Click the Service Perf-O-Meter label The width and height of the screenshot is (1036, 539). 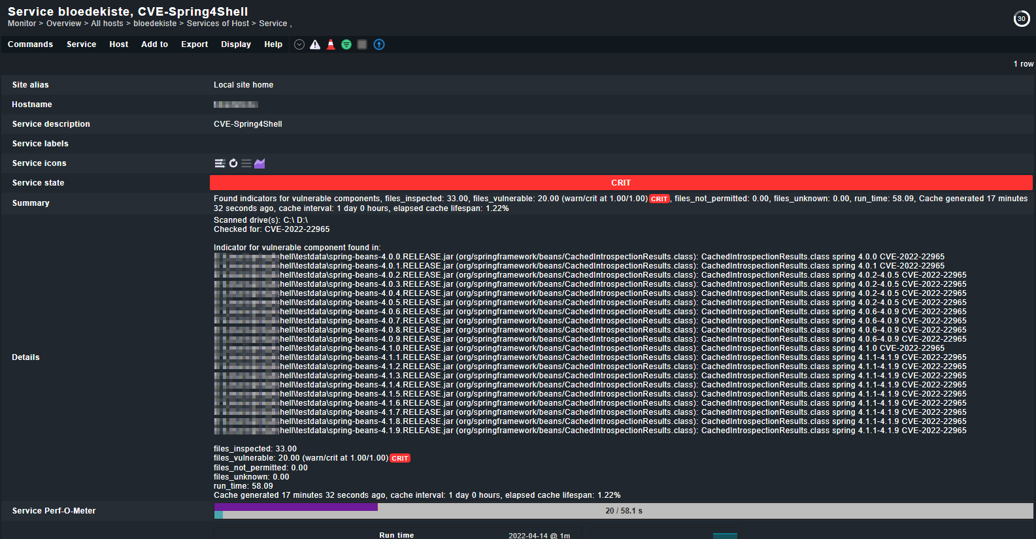click(54, 511)
